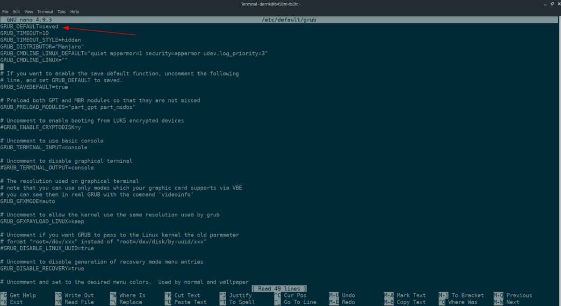Click the M-6 Copy Text shortcut

[405, 302]
